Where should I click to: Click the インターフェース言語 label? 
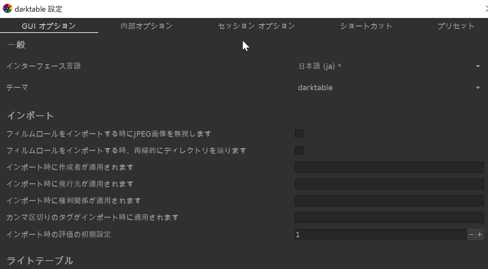click(x=43, y=66)
